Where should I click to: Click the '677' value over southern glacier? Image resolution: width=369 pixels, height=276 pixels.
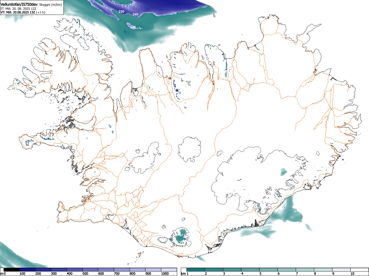(x=182, y=235)
